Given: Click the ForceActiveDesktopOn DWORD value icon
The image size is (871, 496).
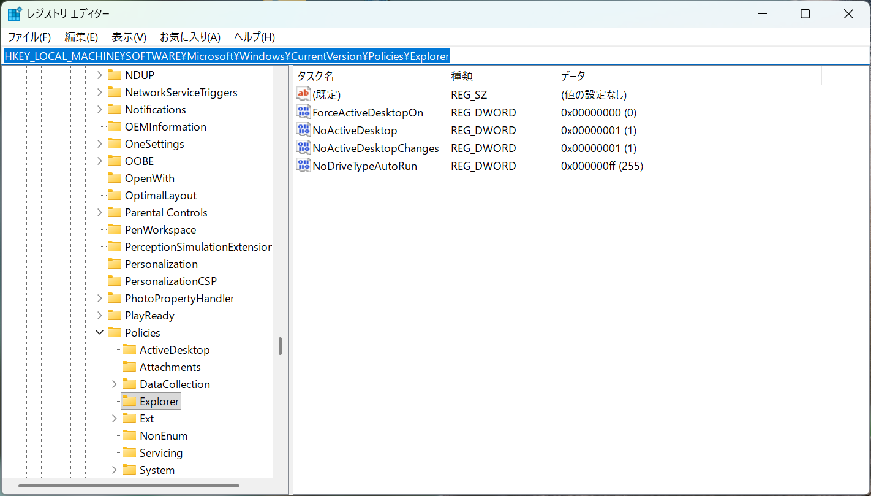Looking at the screenshot, I should (x=304, y=112).
